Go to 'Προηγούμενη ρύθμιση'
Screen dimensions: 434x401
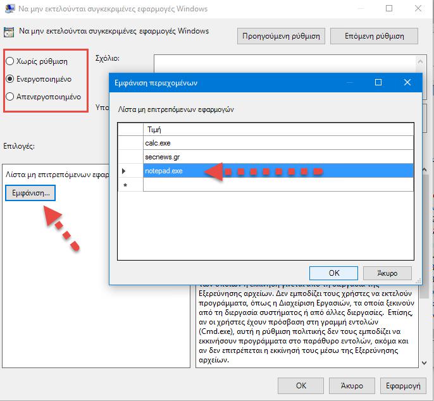pyautogui.click(x=282, y=35)
